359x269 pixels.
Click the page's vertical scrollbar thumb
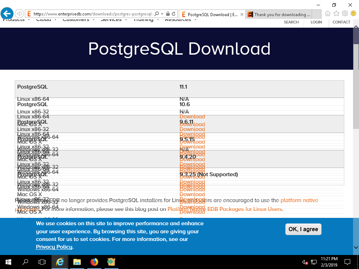tap(356, 77)
